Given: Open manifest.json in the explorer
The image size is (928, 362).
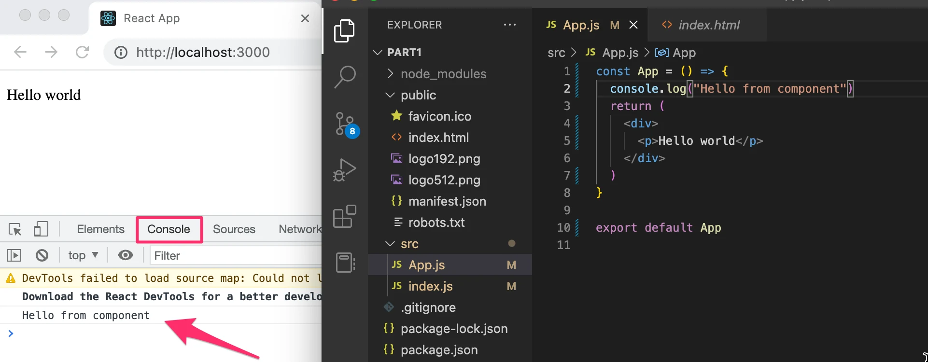Looking at the screenshot, I should click(x=450, y=201).
